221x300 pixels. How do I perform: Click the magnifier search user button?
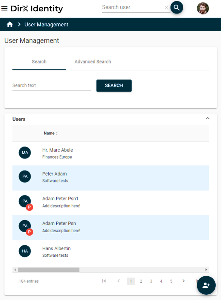click(x=176, y=8)
